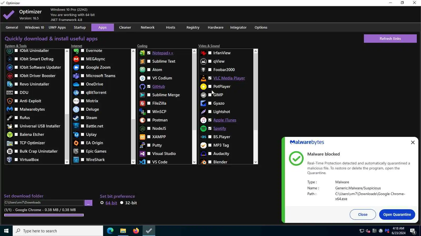
Task: Click the Google Zoom camera icon
Action: (76, 67)
